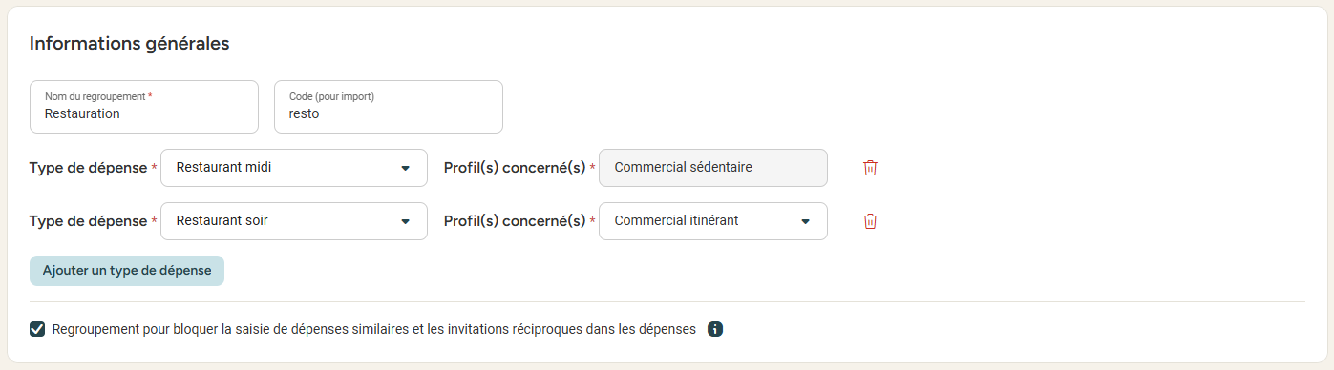The width and height of the screenshot is (1334, 370).
Task: Click Type de dépense label for Restaurant midi
Action: (88, 168)
